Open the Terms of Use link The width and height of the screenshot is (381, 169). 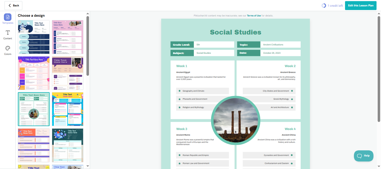[254, 16]
